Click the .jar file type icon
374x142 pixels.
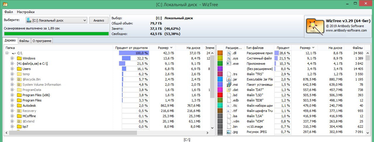229,79
